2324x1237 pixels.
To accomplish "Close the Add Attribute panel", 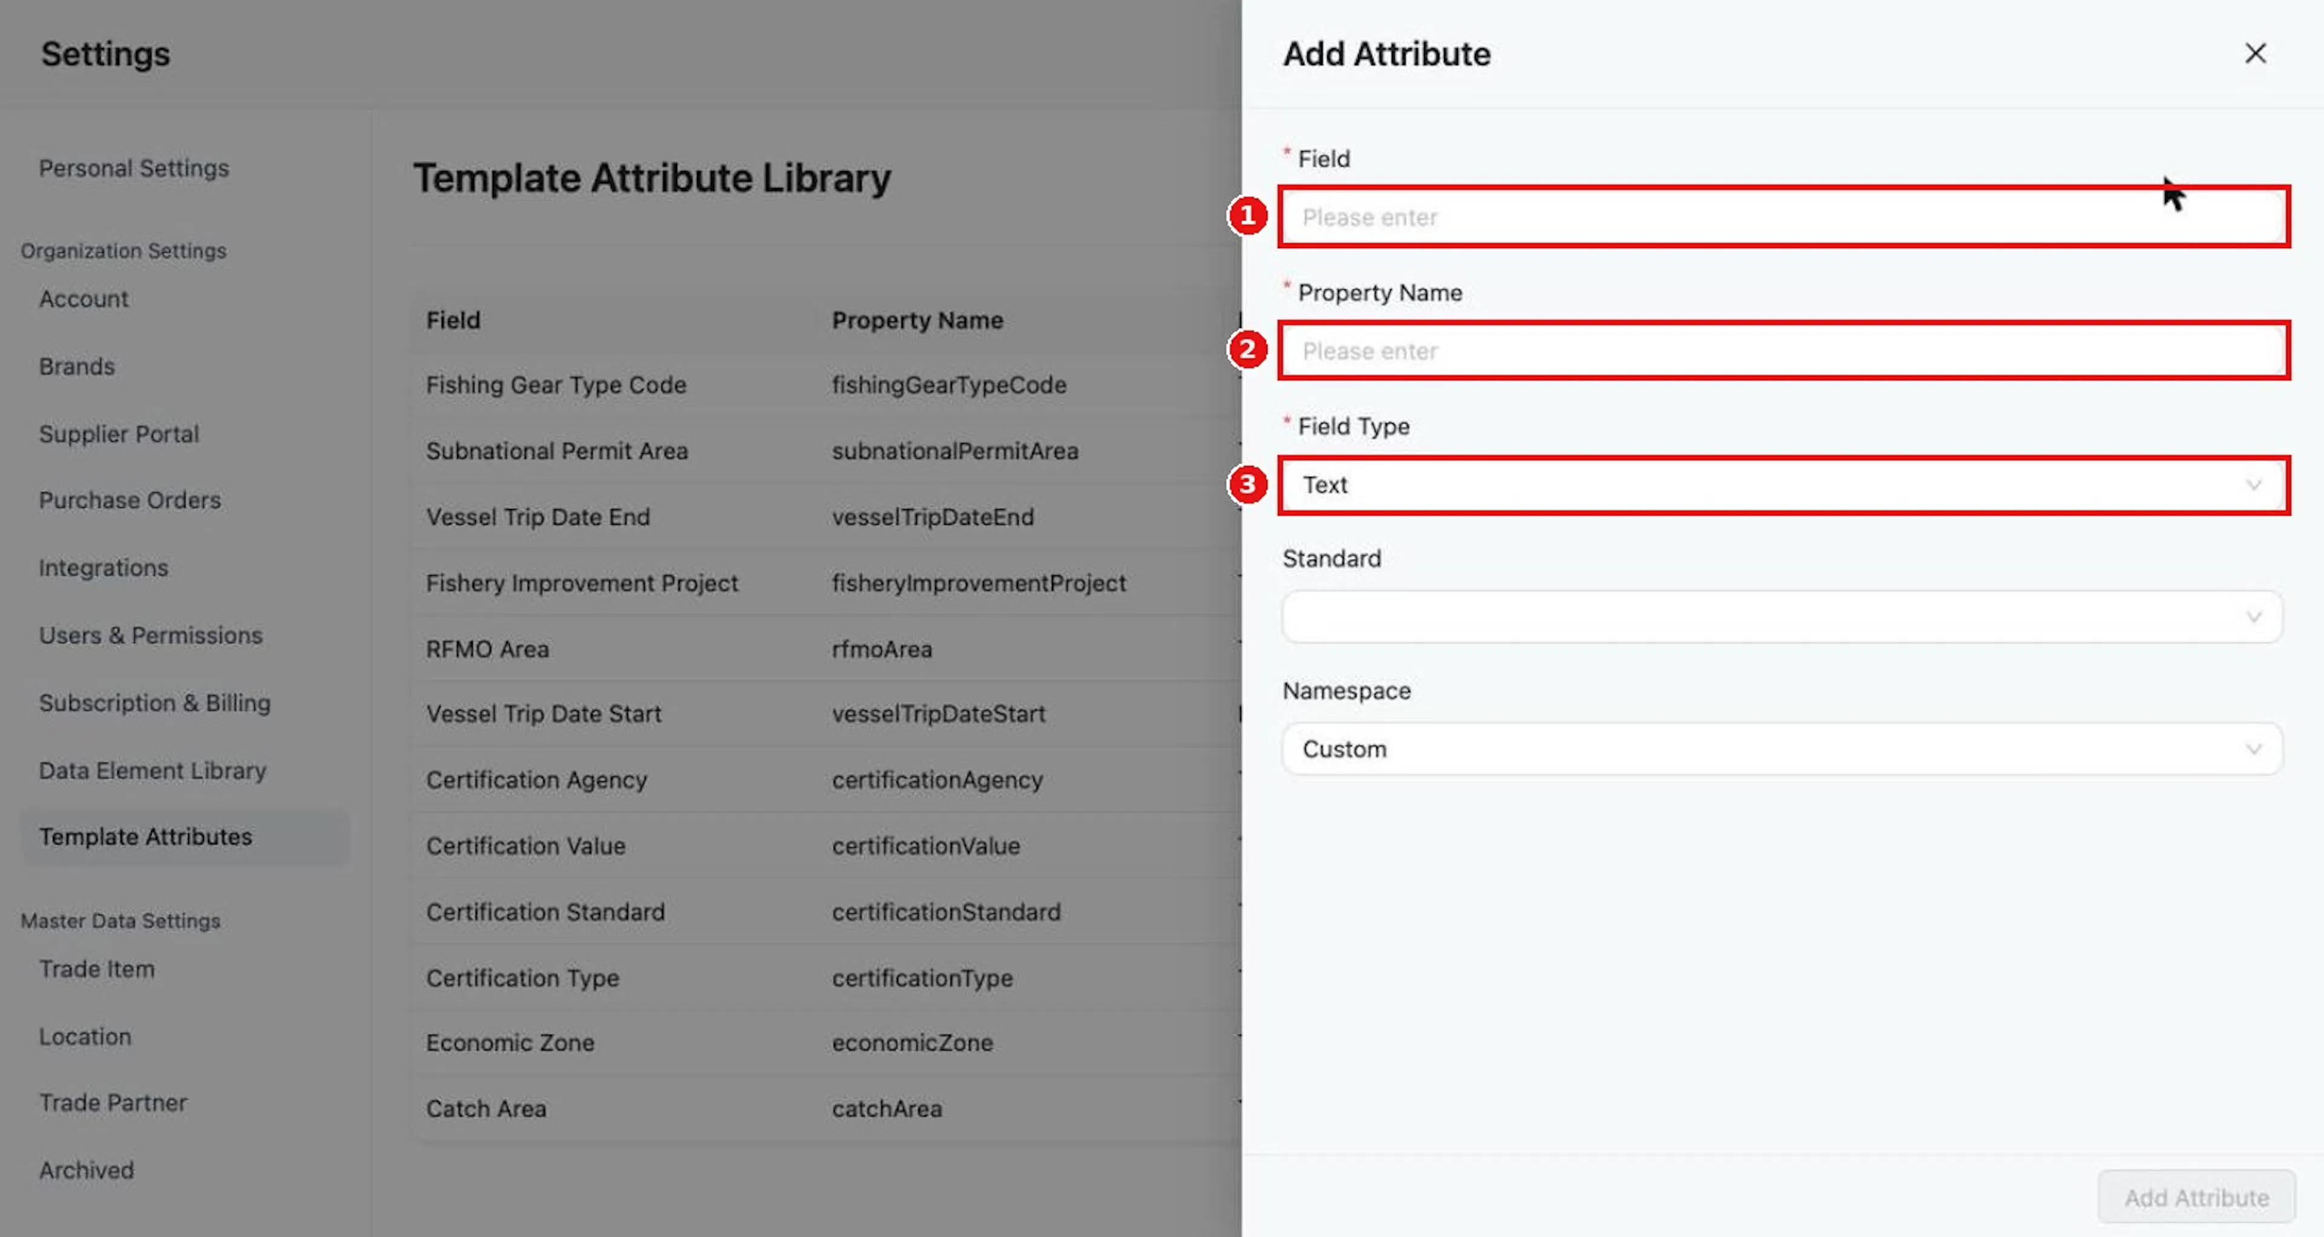I will point(2254,53).
